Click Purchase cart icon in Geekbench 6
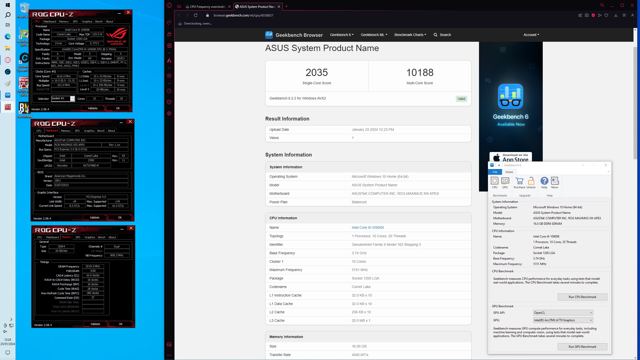Viewport: 640px width, 360px height. [519, 183]
